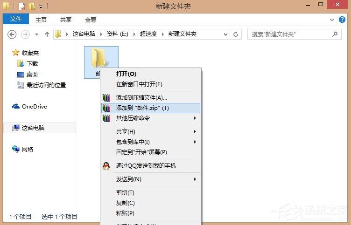Screen dimensions: 351x225
Task: Click 这台电脑 in the address path
Action: [x=84, y=34]
